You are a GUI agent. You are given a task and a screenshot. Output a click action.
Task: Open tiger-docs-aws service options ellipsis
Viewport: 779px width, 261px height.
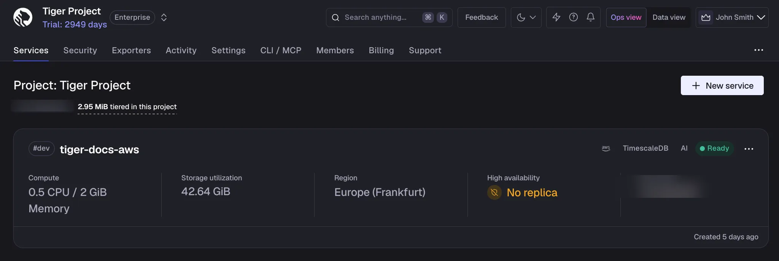[749, 149]
